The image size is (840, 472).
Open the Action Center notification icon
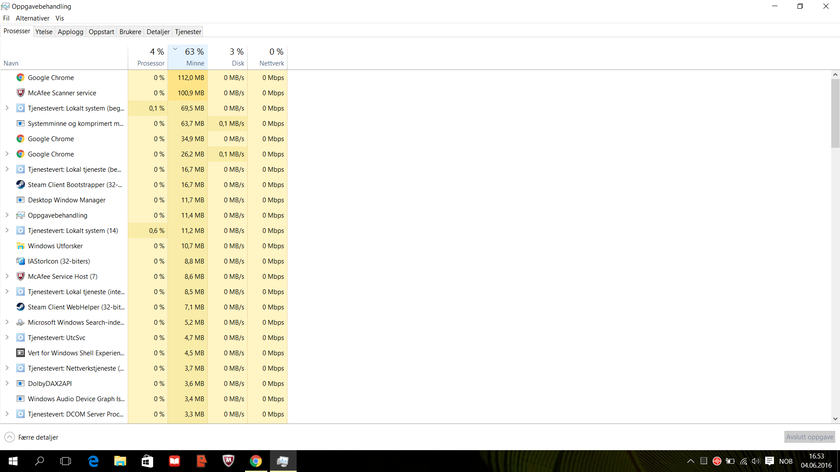point(770,461)
